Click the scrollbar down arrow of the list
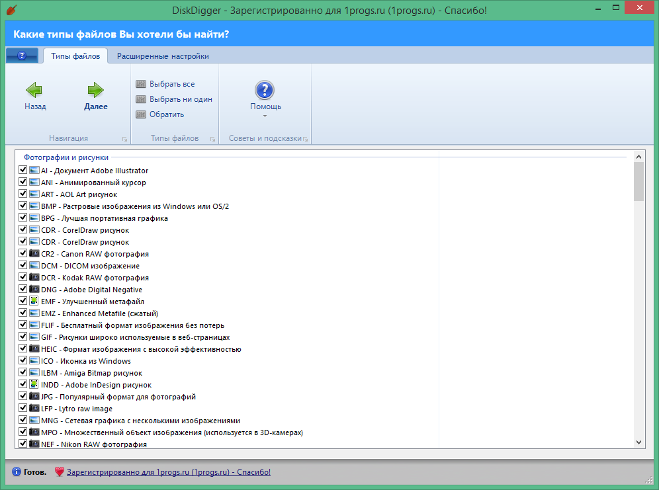The height and width of the screenshot is (490, 659). click(x=639, y=442)
